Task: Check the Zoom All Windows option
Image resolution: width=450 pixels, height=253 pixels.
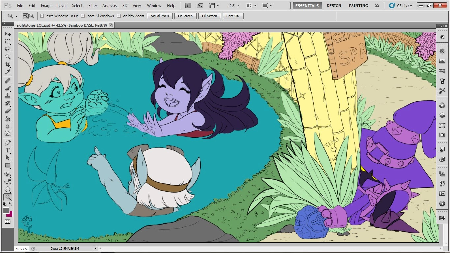Action: point(83,16)
